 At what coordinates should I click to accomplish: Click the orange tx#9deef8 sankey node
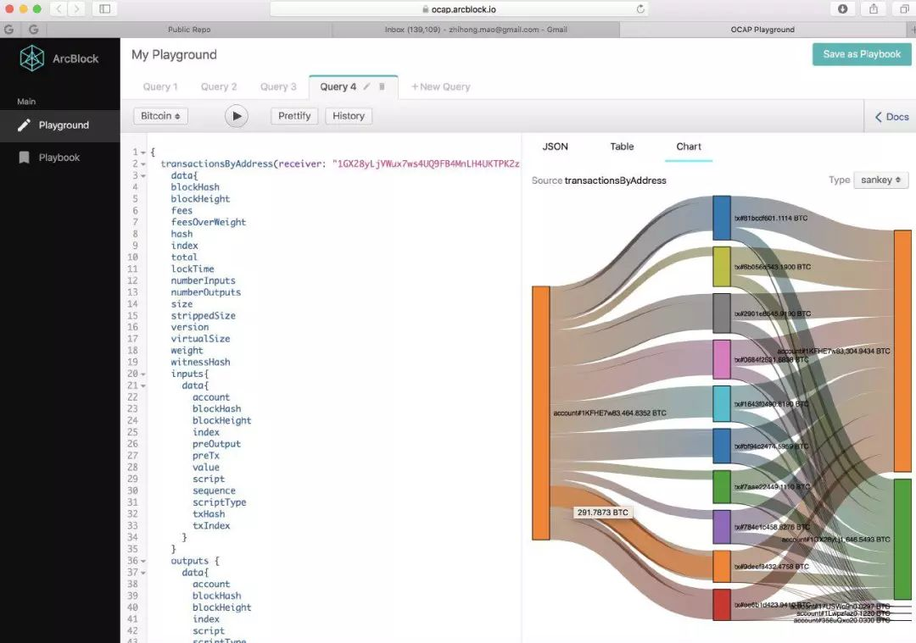(722, 566)
